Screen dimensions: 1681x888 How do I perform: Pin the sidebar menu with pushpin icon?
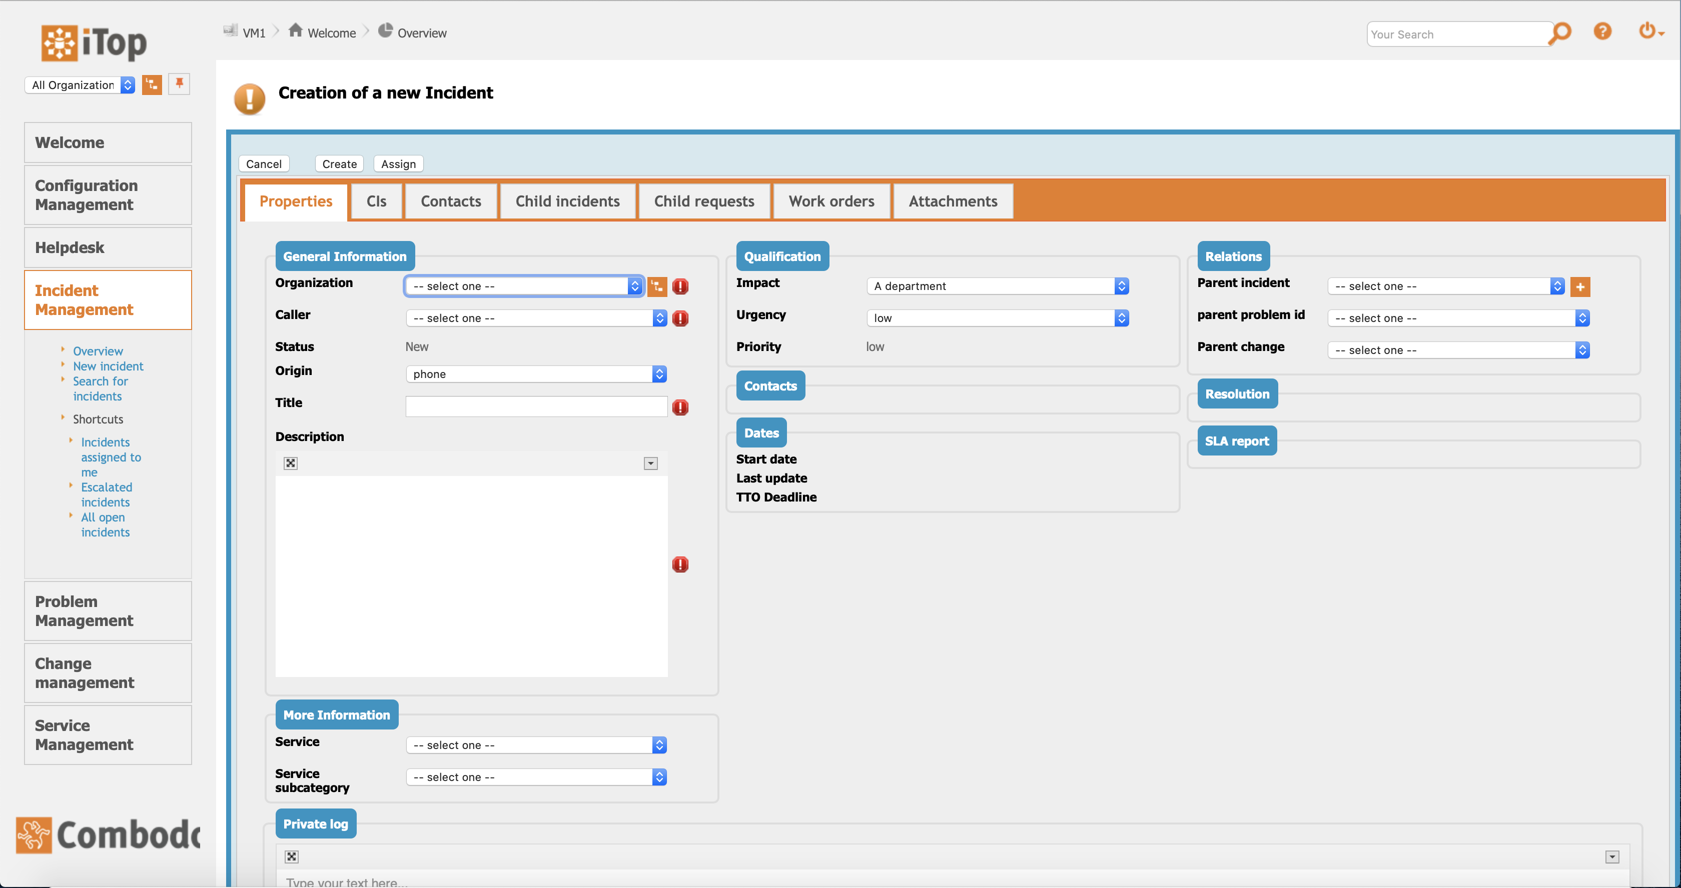(x=179, y=84)
